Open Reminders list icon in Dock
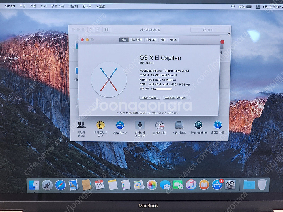The height and width of the screenshot is (212, 283). [126, 185]
